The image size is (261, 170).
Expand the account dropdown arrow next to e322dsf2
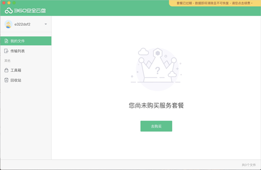(46, 24)
